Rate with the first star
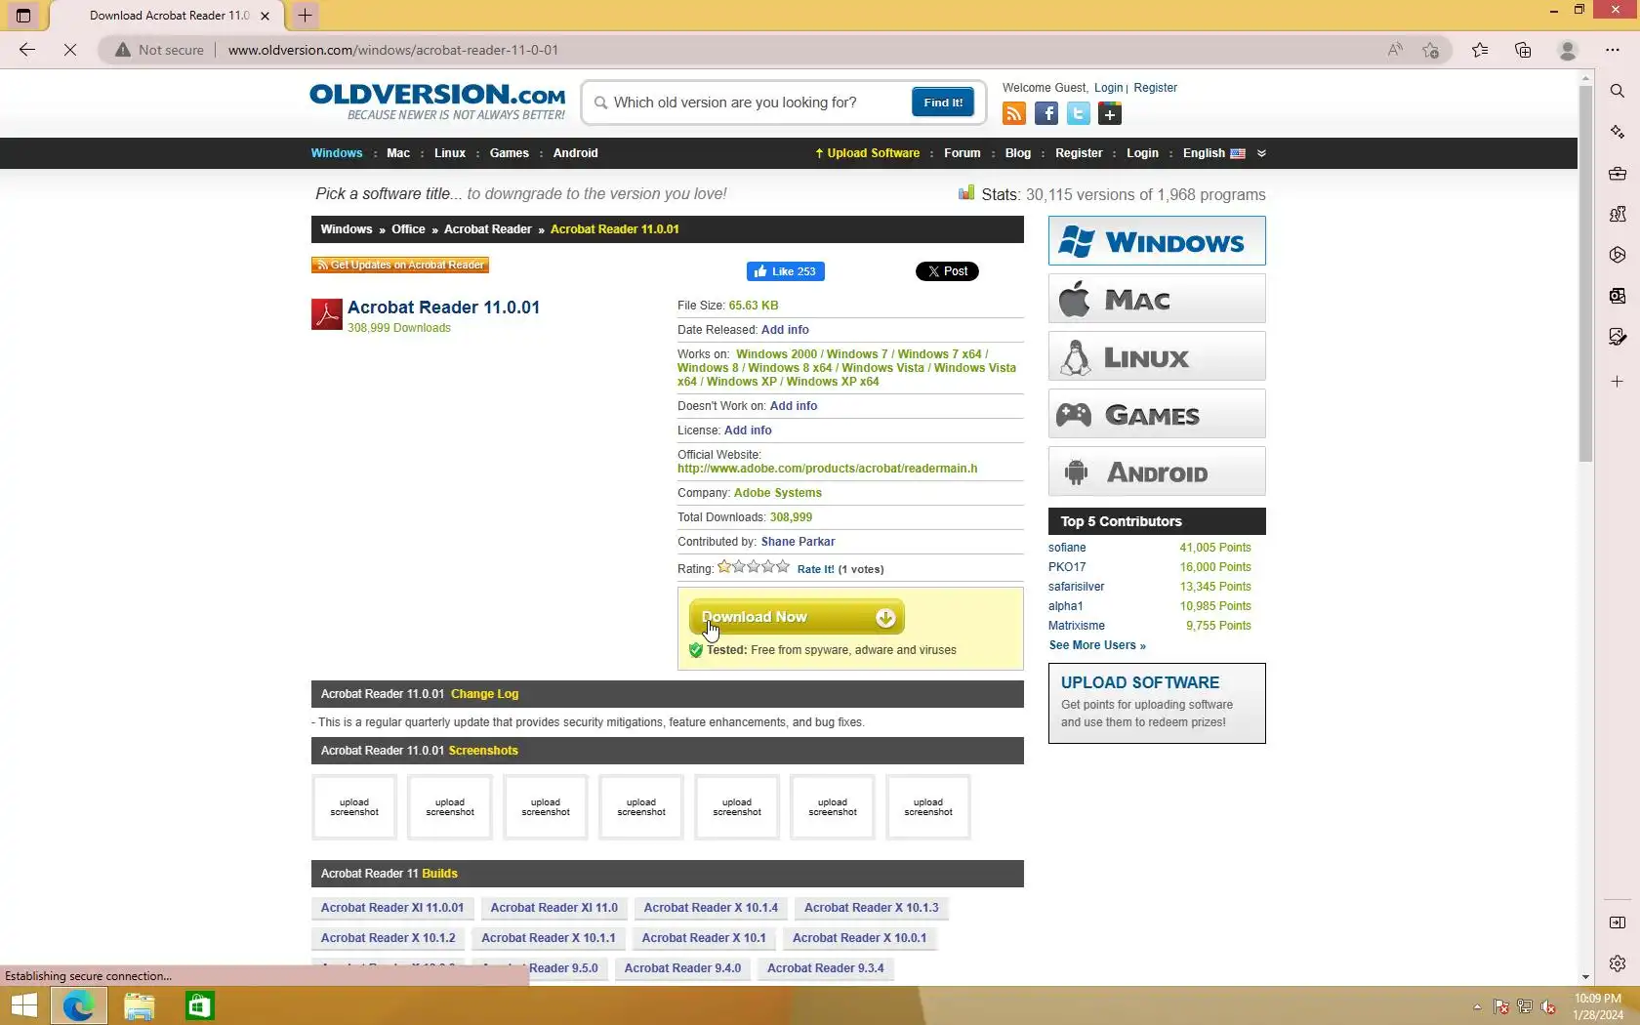 [724, 567]
